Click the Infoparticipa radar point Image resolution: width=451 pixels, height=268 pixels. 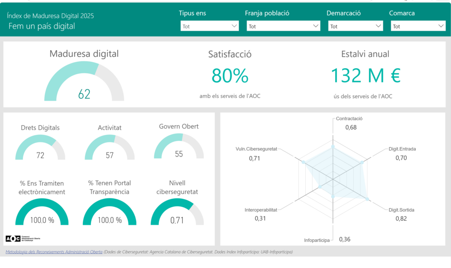[x=333, y=197]
